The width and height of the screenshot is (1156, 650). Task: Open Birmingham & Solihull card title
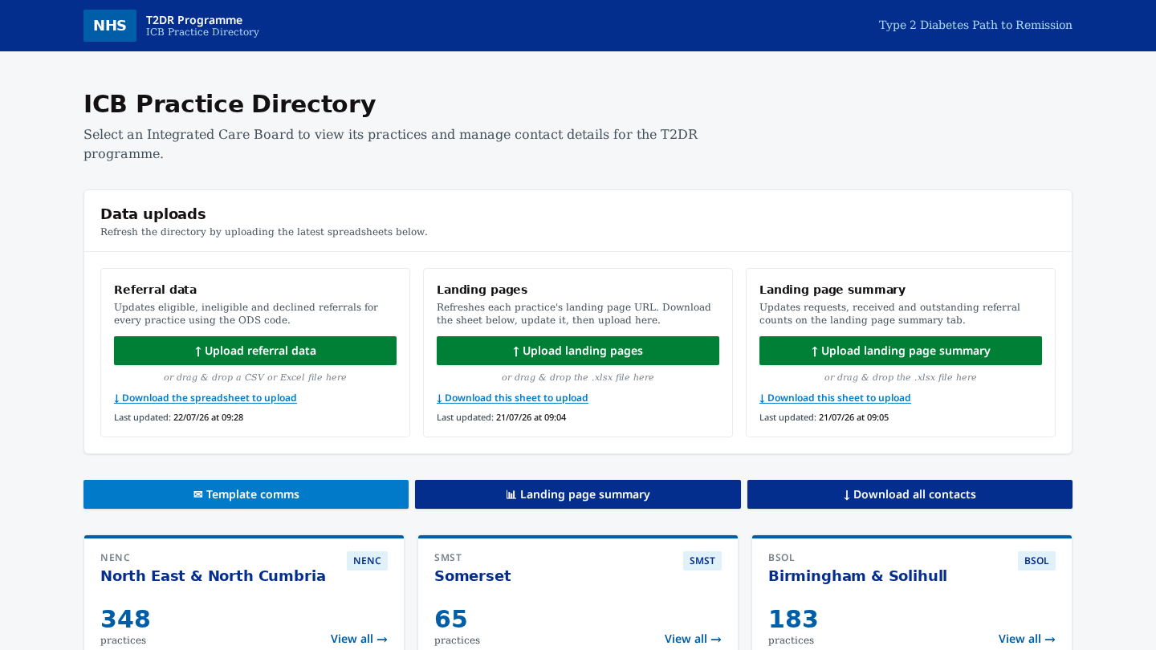pyautogui.click(x=857, y=576)
